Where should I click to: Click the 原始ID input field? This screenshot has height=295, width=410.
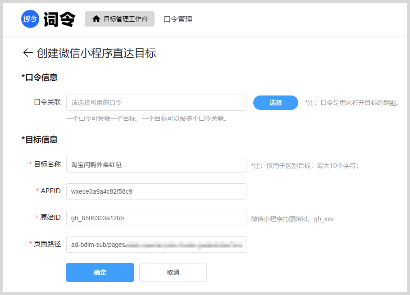tap(156, 218)
